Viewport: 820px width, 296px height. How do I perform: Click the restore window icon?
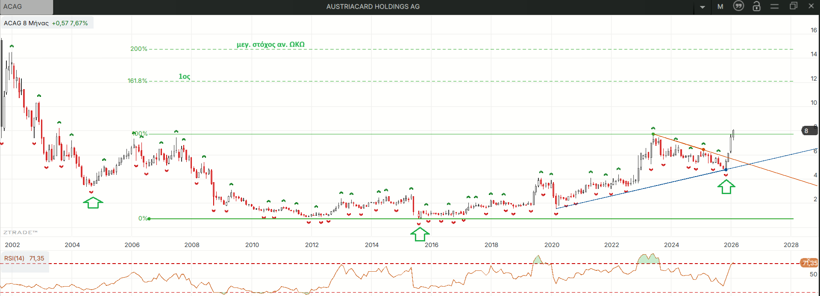(793, 6)
